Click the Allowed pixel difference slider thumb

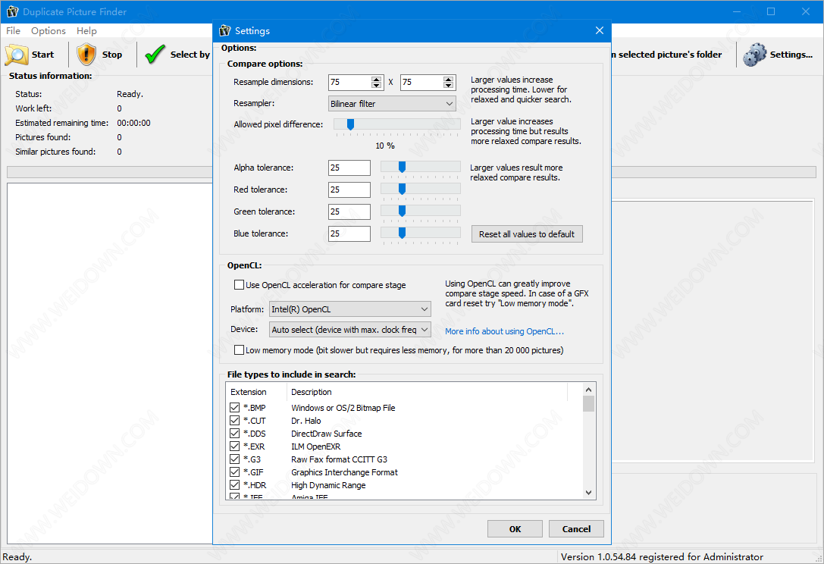point(350,124)
